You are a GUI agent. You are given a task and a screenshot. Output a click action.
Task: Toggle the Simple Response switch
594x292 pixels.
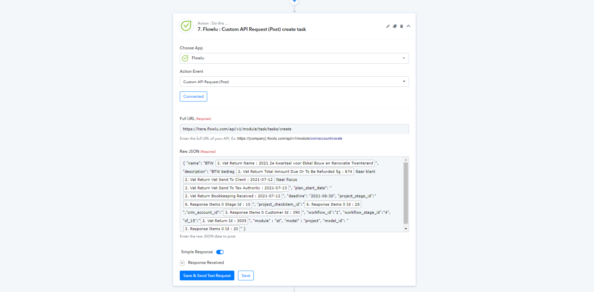(220, 252)
